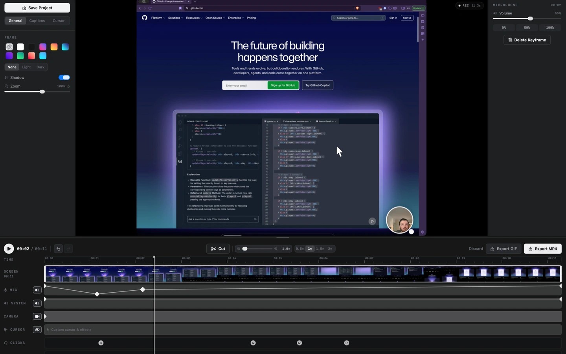The width and height of the screenshot is (566, 354).
Task: Select the MIC keyframe diamond near 00:02
Action: point(143,289)
